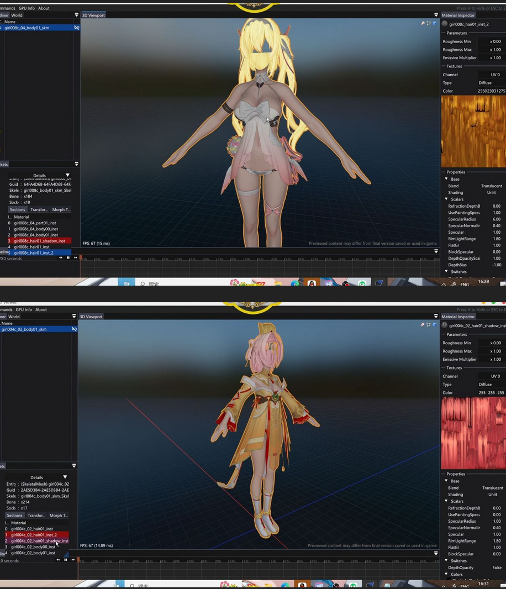This screenshot has width=506, height=589.
Task: Open Morph Targets tab in bottom window
Action: (x=58, y=516)
